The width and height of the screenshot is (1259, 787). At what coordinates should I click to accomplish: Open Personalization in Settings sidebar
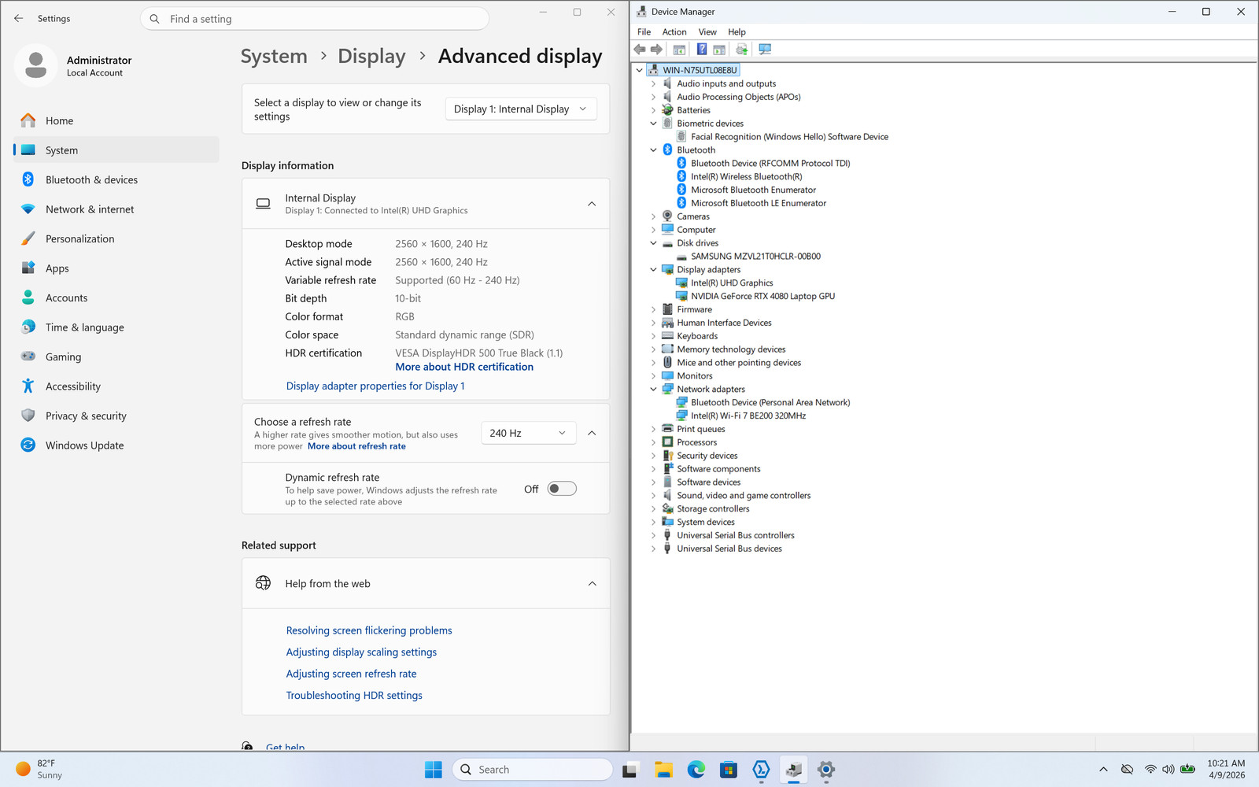point(116,238)
